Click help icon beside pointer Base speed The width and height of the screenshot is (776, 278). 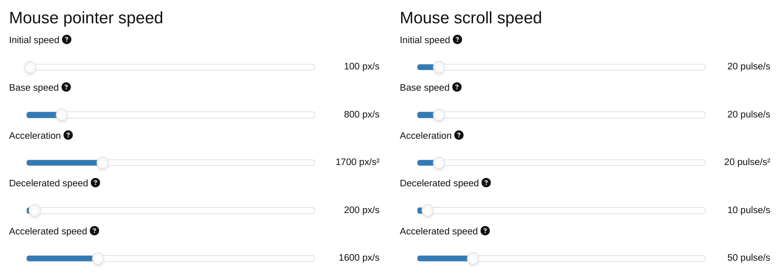pos(66,87)
